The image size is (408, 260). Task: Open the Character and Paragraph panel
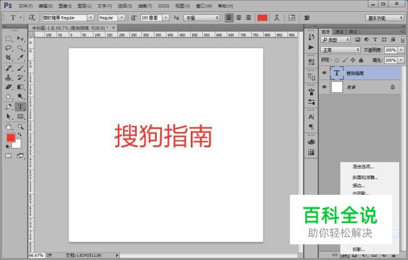point(292,18)
